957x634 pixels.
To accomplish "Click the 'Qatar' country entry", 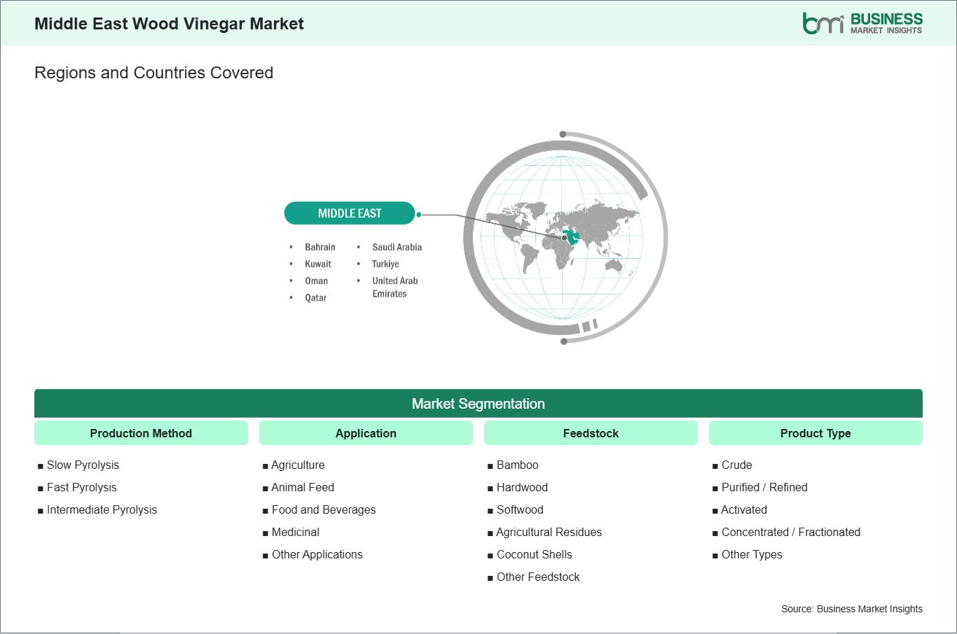I will tap(315, 297).
